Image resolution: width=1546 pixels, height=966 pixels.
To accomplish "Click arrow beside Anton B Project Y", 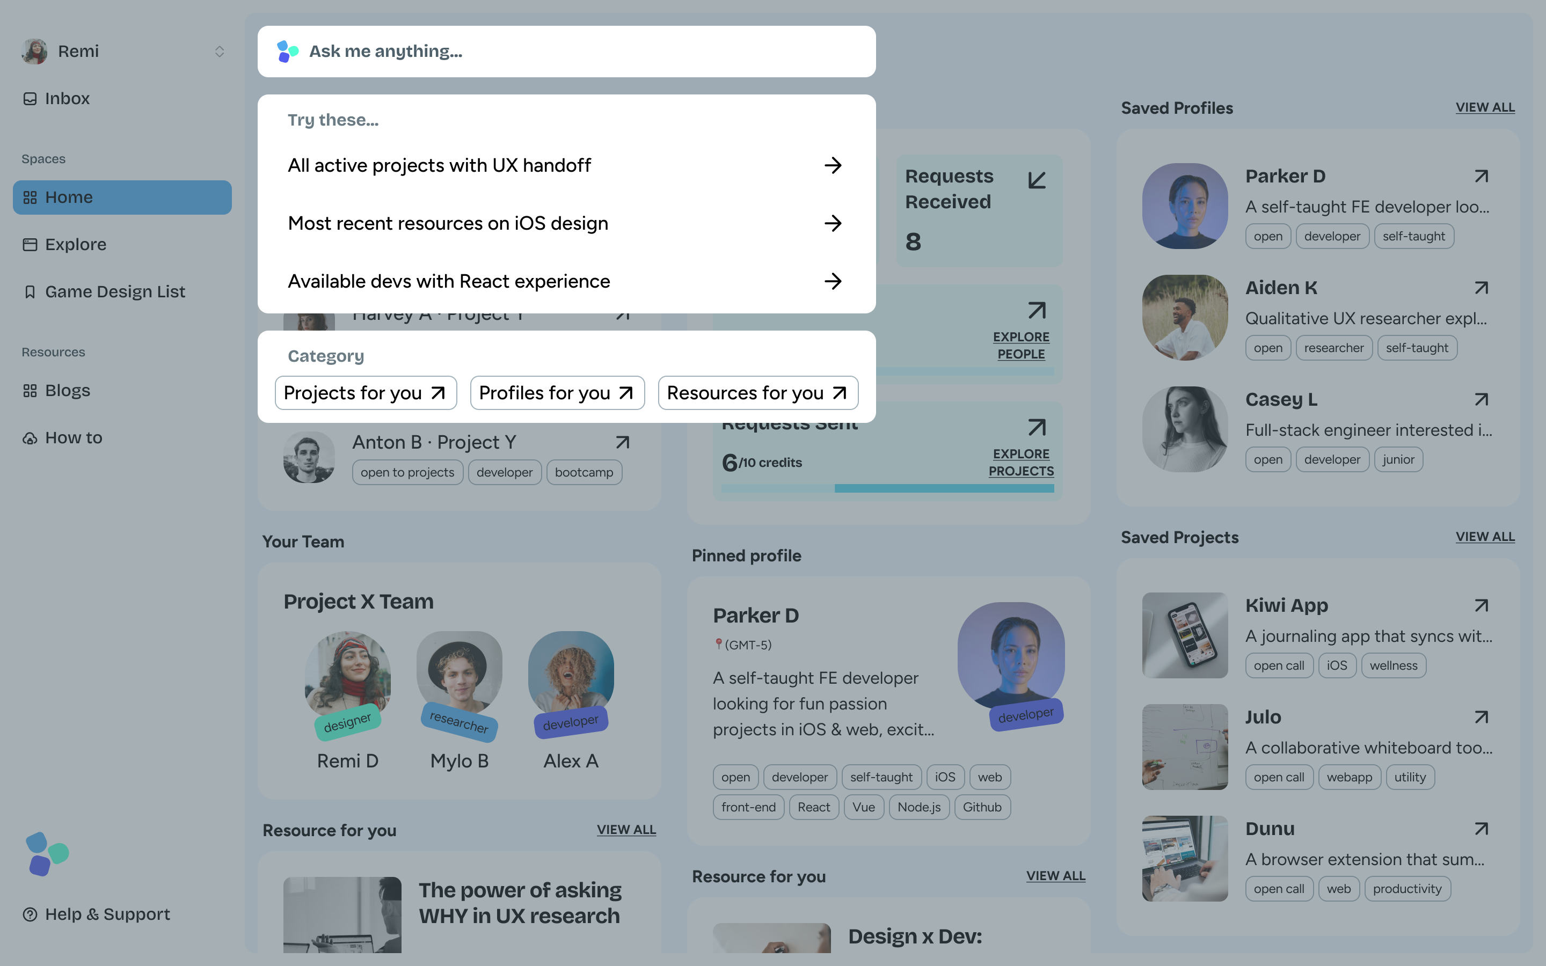I will pos(622,442).
